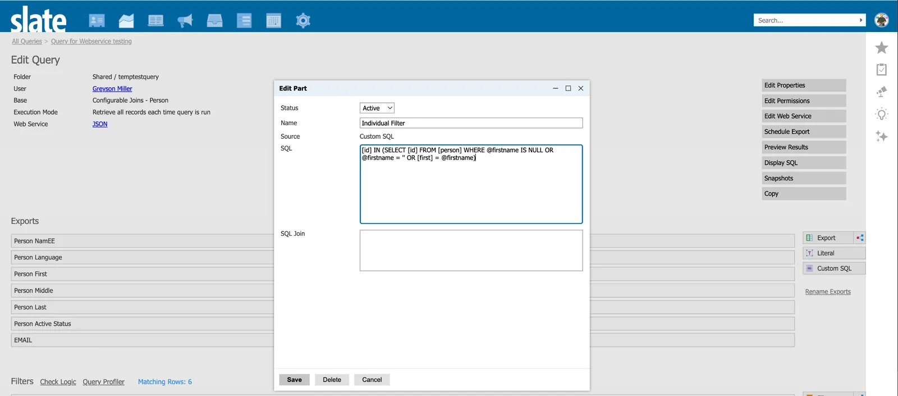Select the Person Language export row
The image size is (898, 396).
(402, 257)
